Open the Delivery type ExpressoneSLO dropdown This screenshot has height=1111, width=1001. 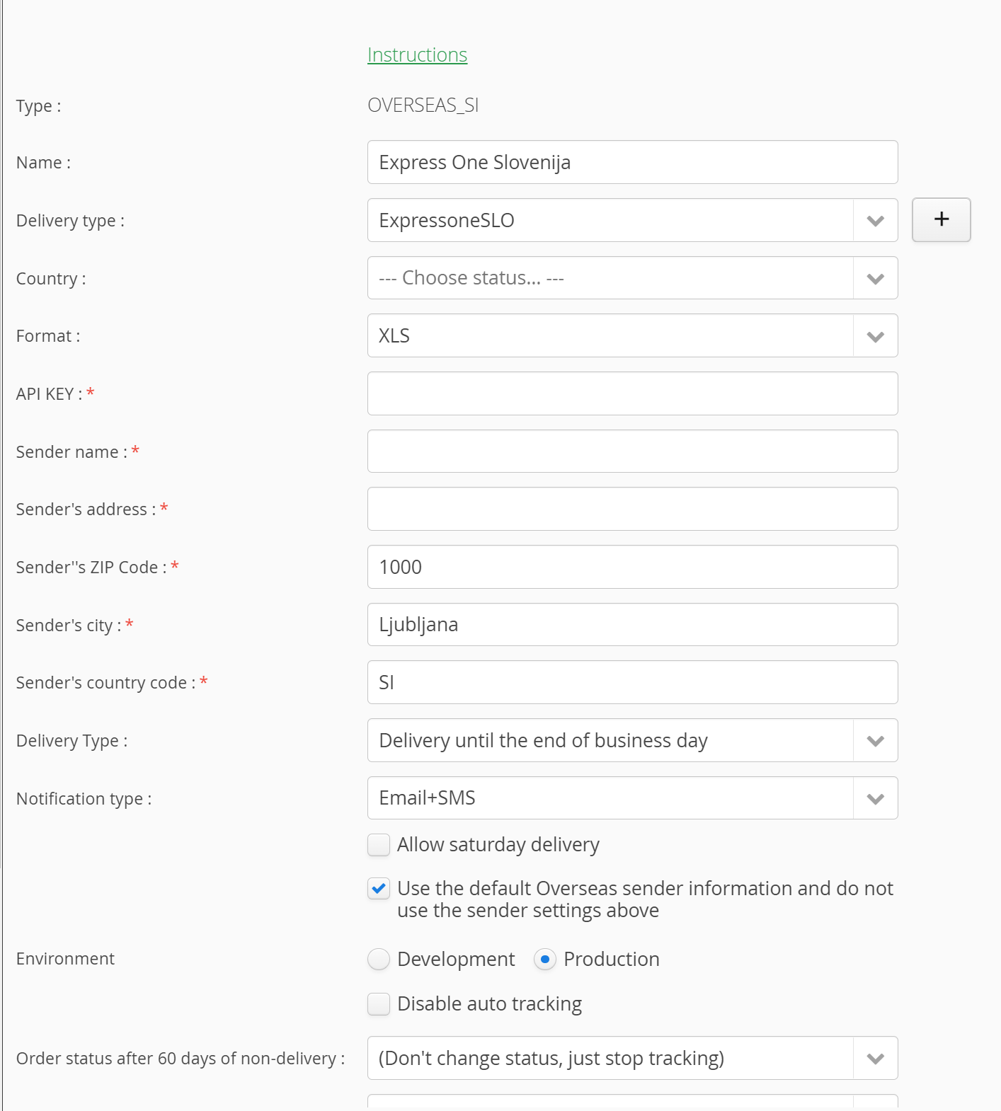click(x=632, y=220)
